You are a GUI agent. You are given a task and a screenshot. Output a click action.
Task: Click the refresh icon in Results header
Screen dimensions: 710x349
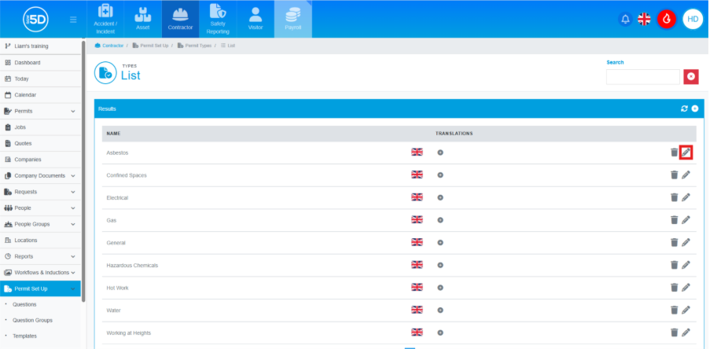(x=684, y=108)
